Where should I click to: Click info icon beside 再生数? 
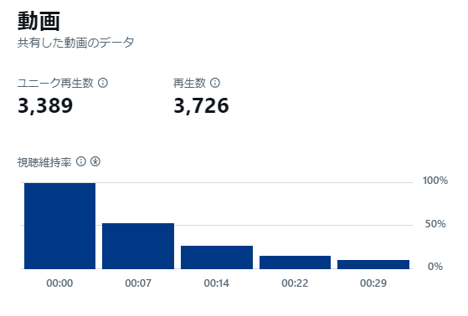click(215, 83)
